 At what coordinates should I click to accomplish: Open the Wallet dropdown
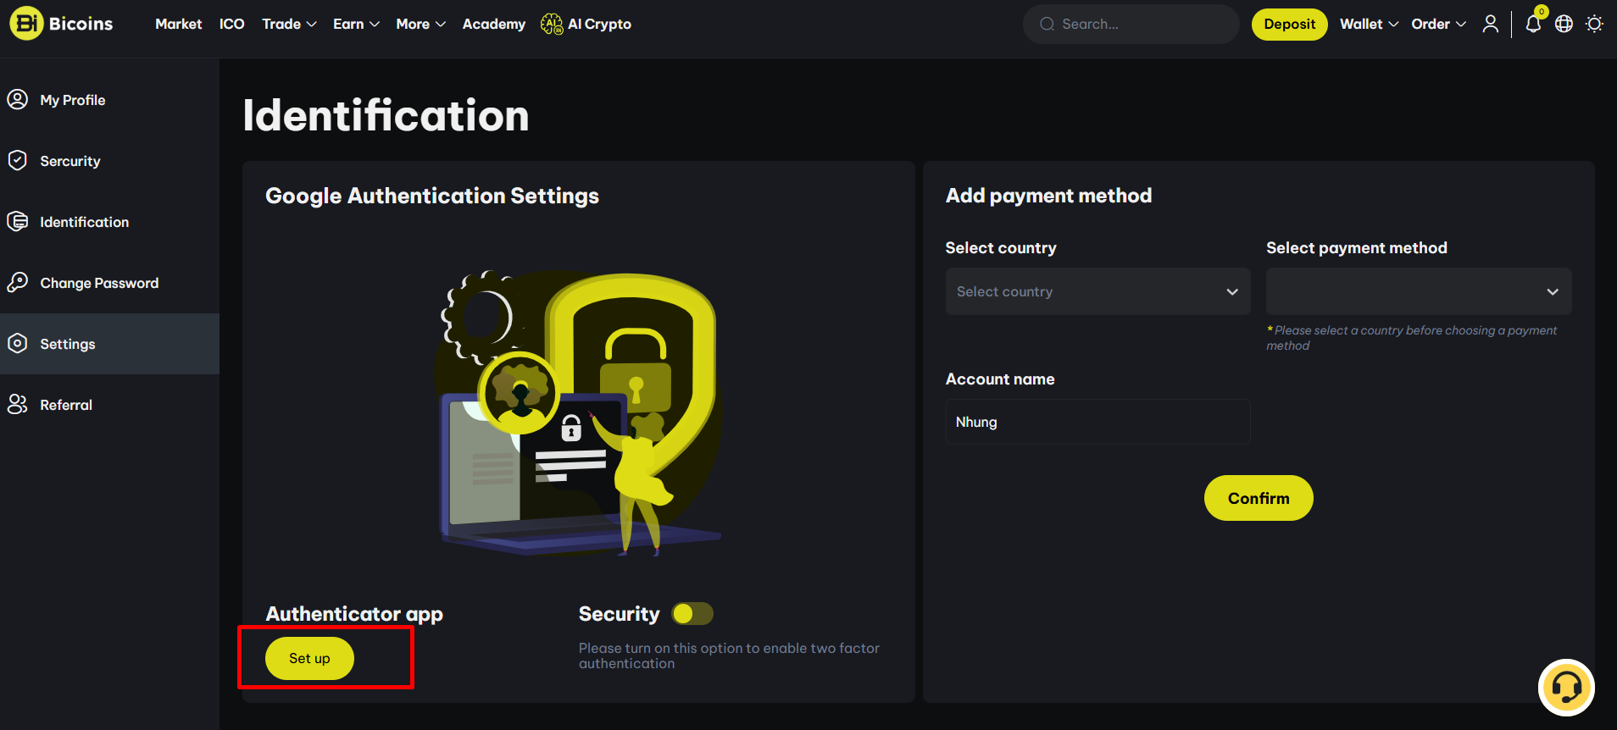[1369, 24]
